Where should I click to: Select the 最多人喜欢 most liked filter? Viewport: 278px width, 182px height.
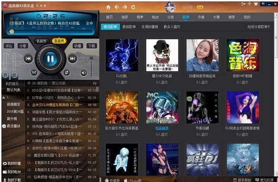coord(172,27)
